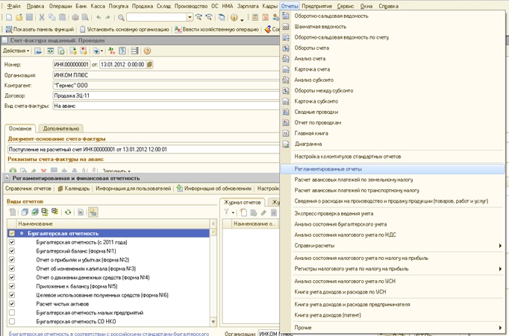509x336 pixels.
Task: Click the Номер input field
Action: pyautogui.click(x=71, y=65)
